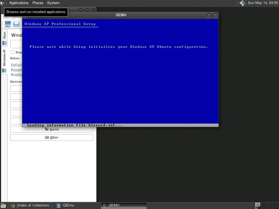Switch to QEMU window in taskbar

124,205
